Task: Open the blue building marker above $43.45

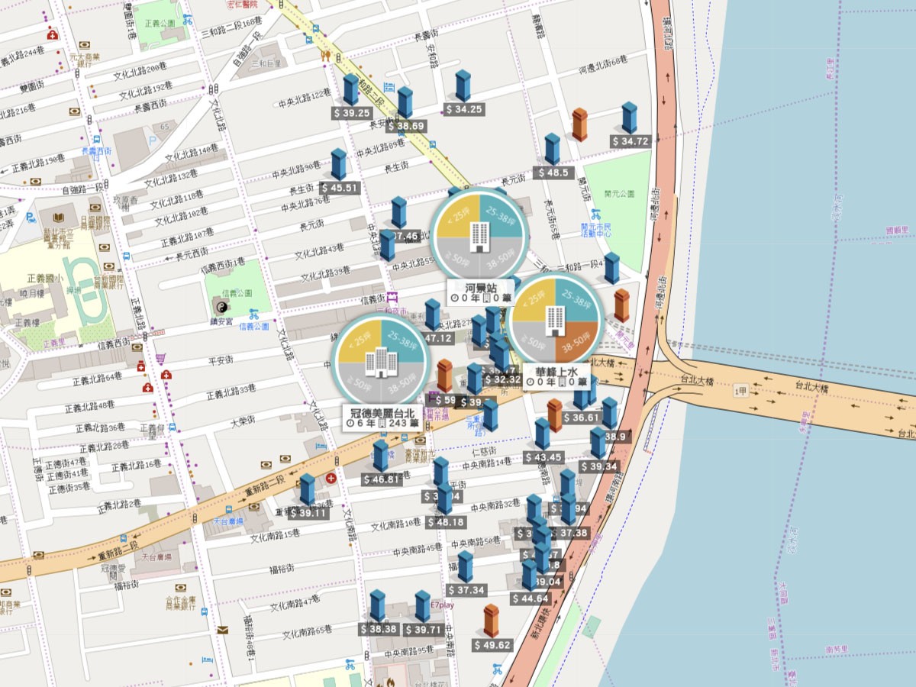Action: tap(543, 434)
